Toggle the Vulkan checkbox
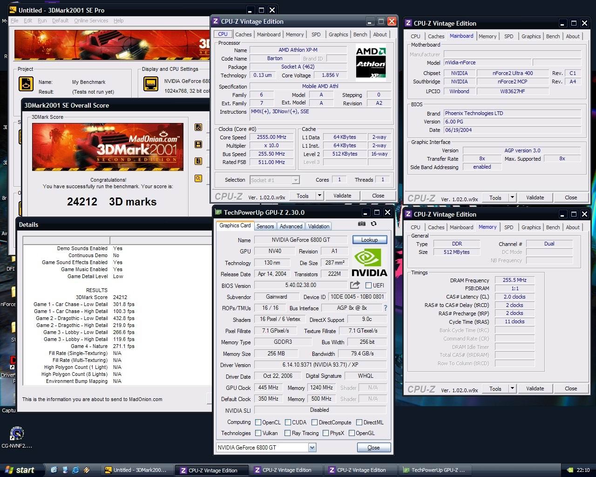The image size is (596, 477). click(258, 433)
